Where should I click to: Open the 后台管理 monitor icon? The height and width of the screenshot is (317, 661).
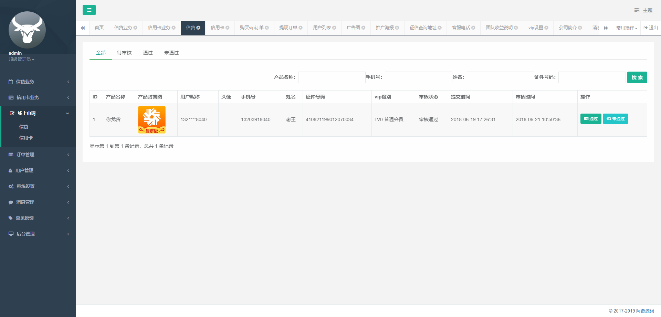pyautogui.click(x=10, y=233)
